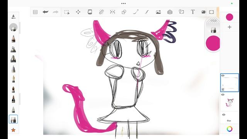This screenshot has width=247, height=139.
Task: Open the Ruler guides tool
Action: click(101, 12)
